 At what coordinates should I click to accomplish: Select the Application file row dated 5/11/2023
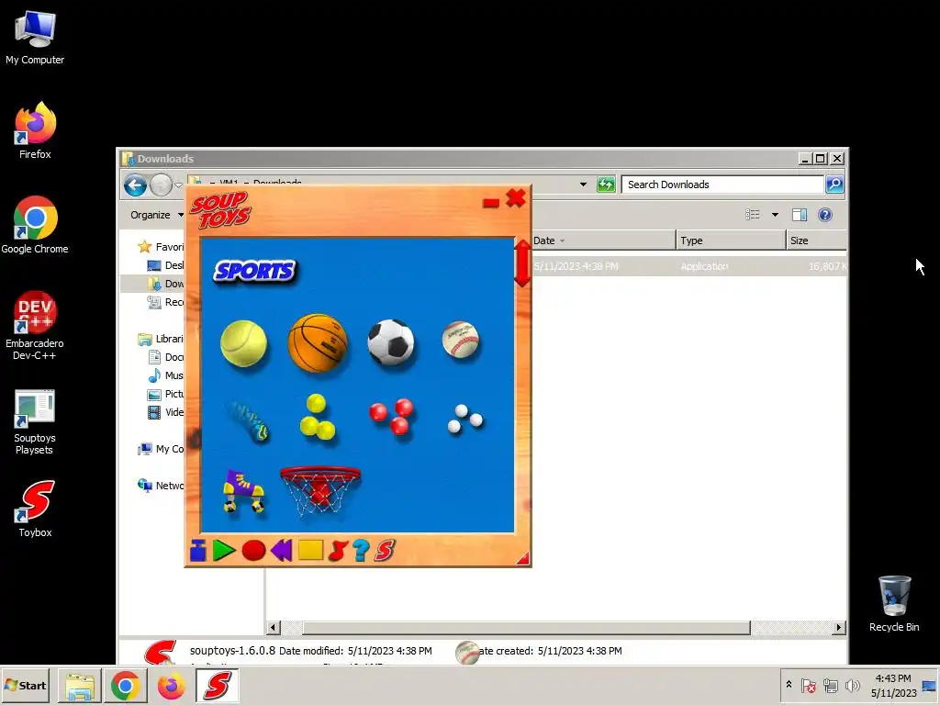(x=689, y=266)
